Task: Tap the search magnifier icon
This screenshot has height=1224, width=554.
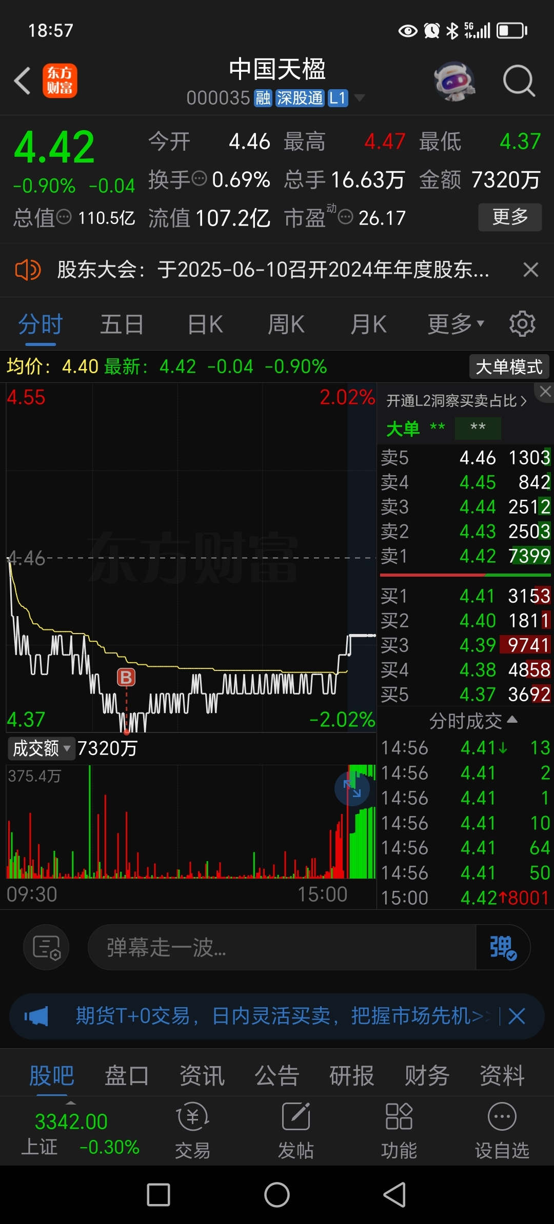Action: 519,81
